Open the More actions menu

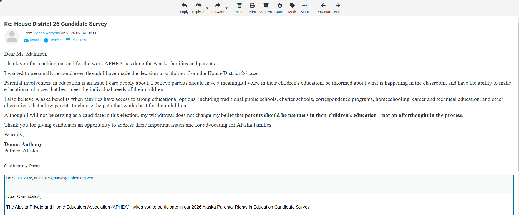(x=304, y=8)
